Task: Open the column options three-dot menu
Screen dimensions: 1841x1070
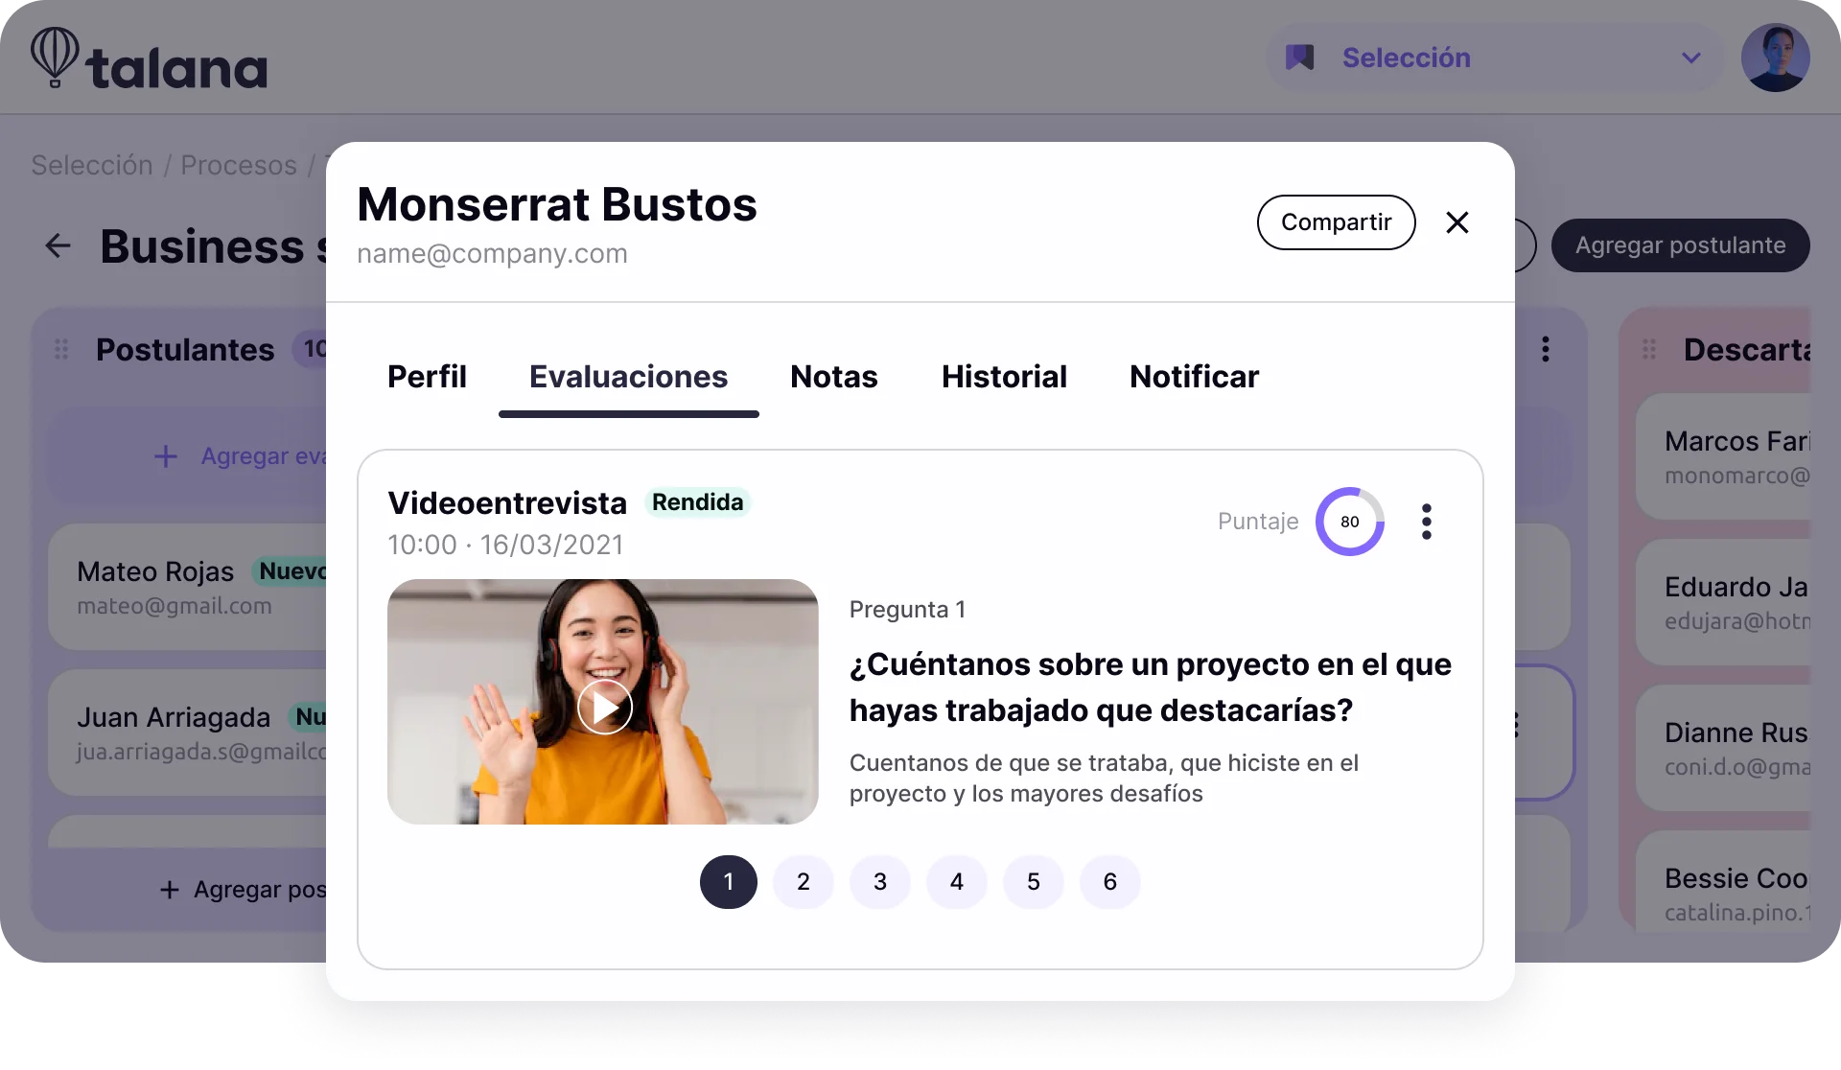Action: tap(1546, 349)
